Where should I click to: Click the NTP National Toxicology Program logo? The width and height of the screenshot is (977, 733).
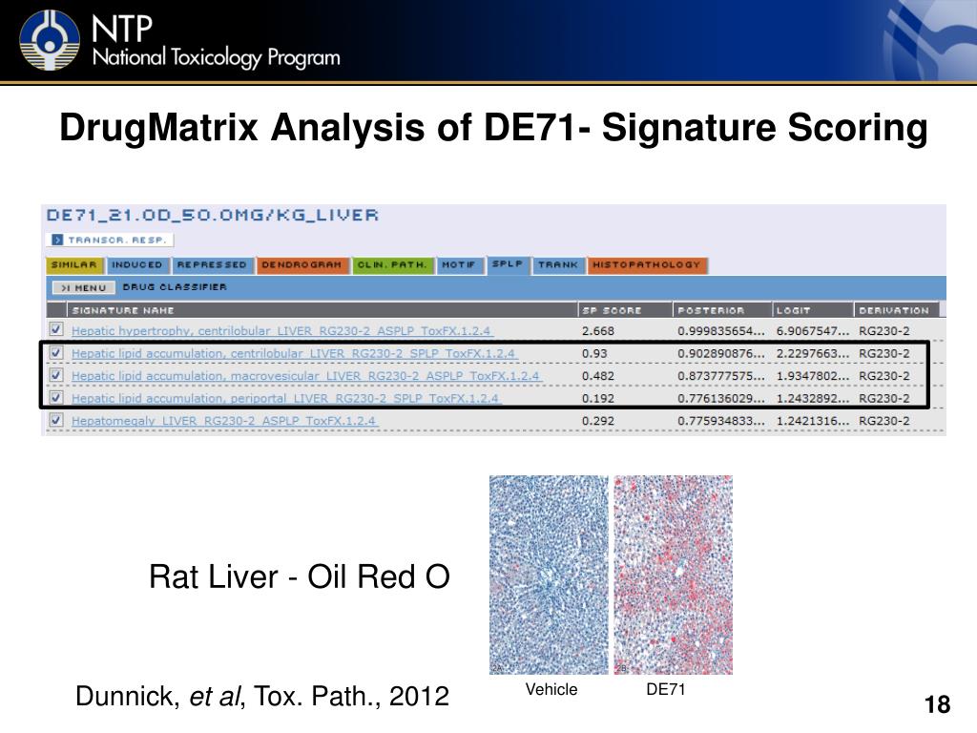pyautogui.click(x=179, y=40)
